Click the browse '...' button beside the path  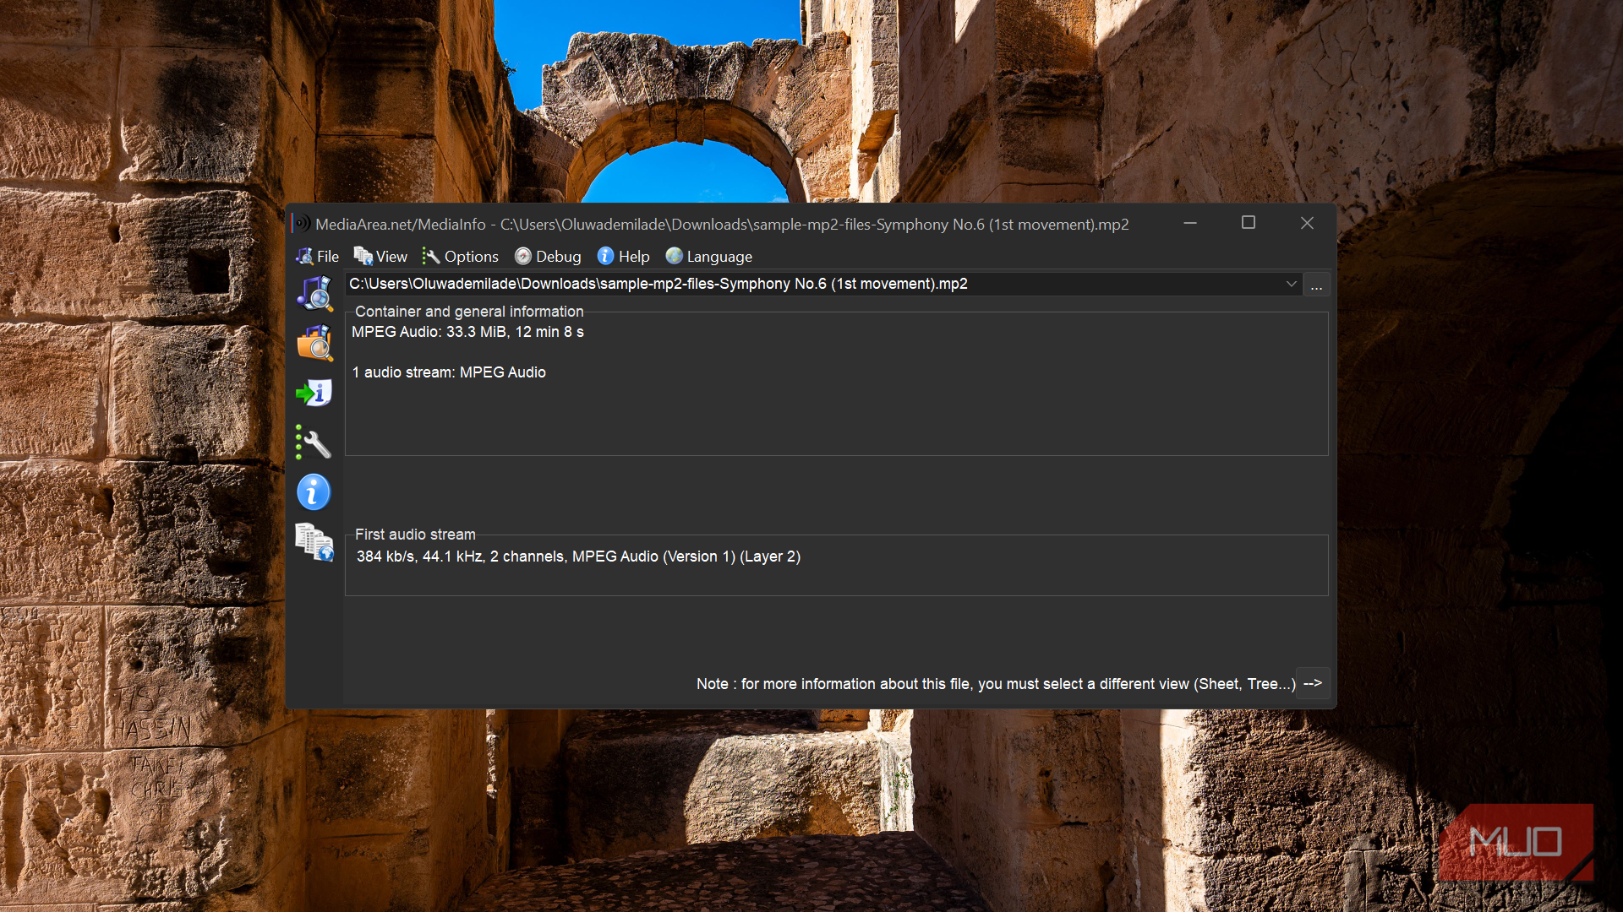pos(1316,285)
